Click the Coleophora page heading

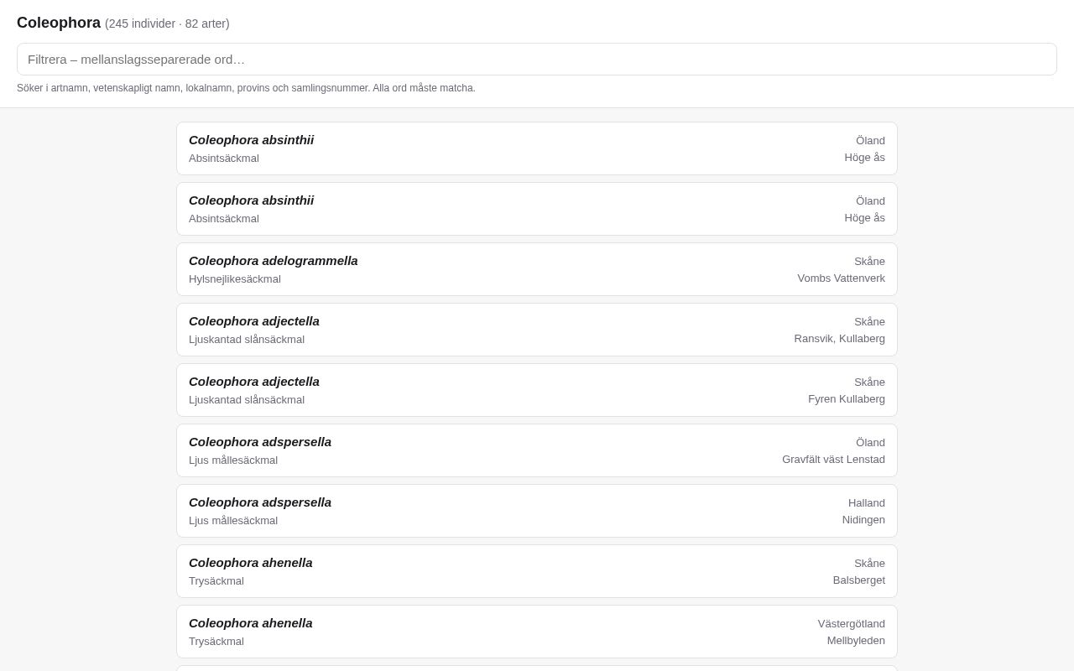(x=59, y=23)
